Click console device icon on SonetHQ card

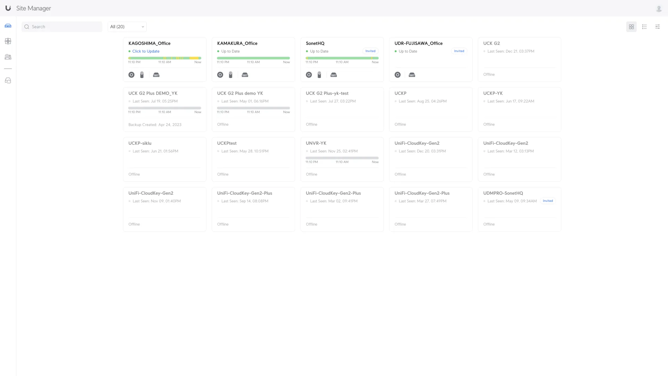coord(334,75)
